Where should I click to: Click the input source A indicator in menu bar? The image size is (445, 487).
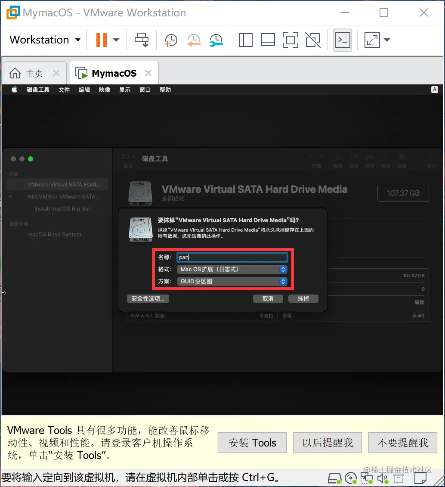click(x=434, y=90)
